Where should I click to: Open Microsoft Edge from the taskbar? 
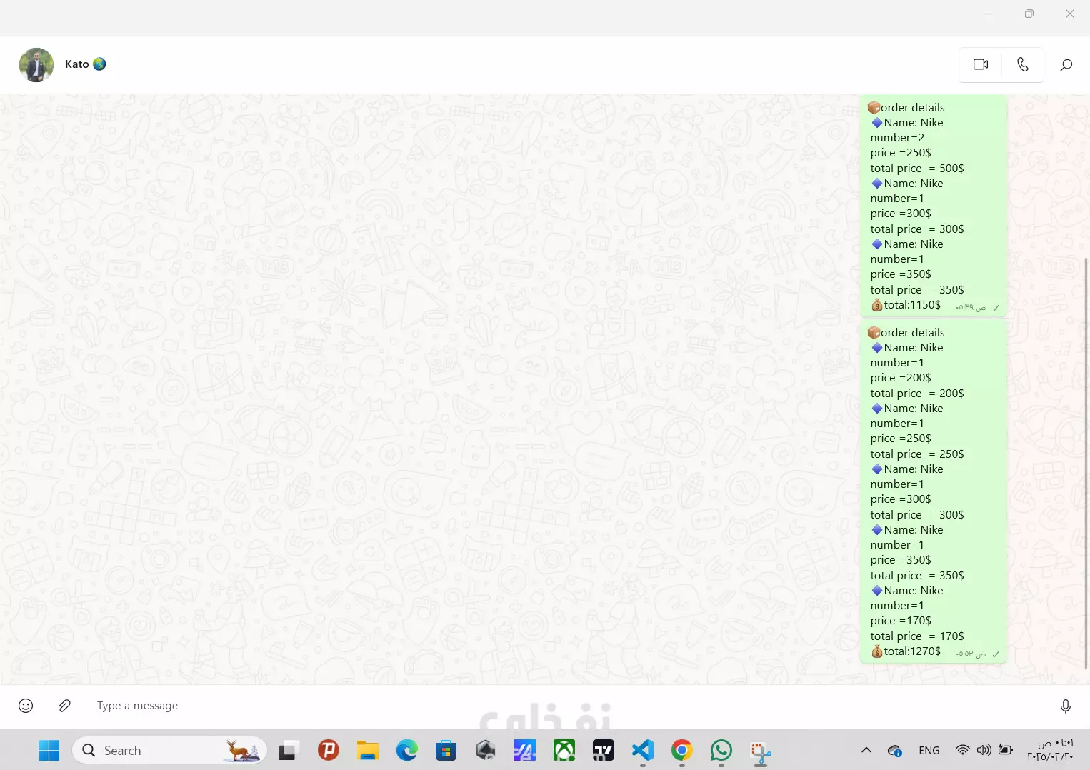(x=407, y=750)
